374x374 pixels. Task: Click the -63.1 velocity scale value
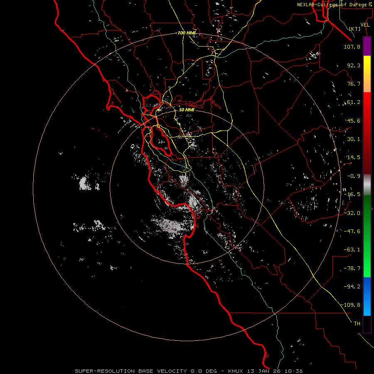point(352,250)
